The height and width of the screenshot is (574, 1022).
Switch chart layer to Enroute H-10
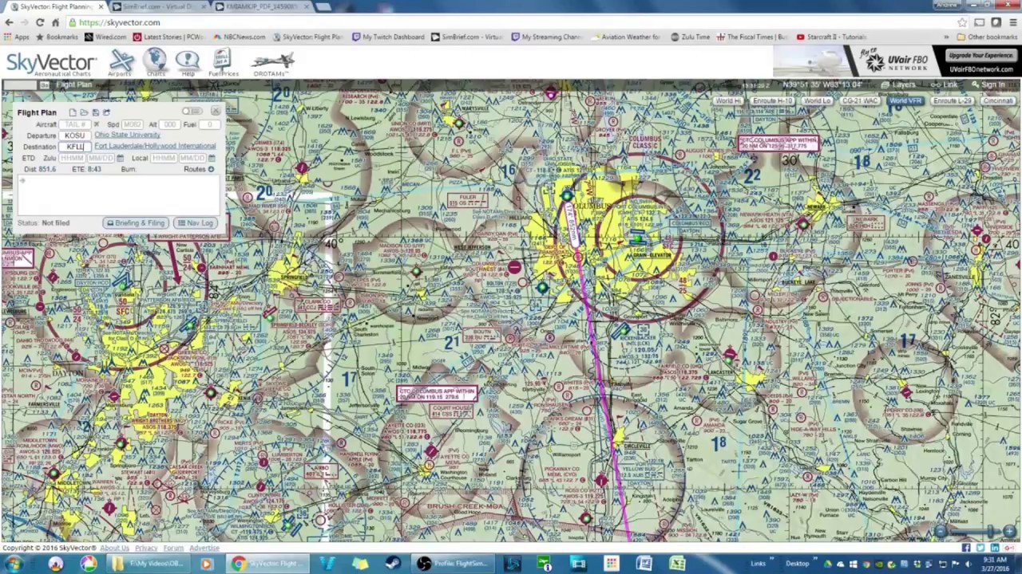point(773,101)
